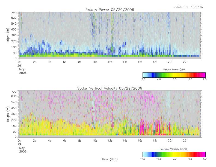The height and width of the screenshot is (167, 216).
Task: Click the '16:' time tick under Vertical Velocity plot
Action: click(x=140, y=141)
